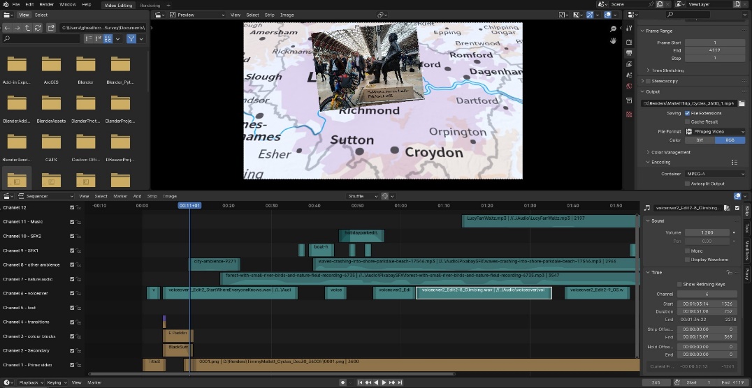Collapse the Output panel
Screen dimensions: 752x388
coord(643,91)
